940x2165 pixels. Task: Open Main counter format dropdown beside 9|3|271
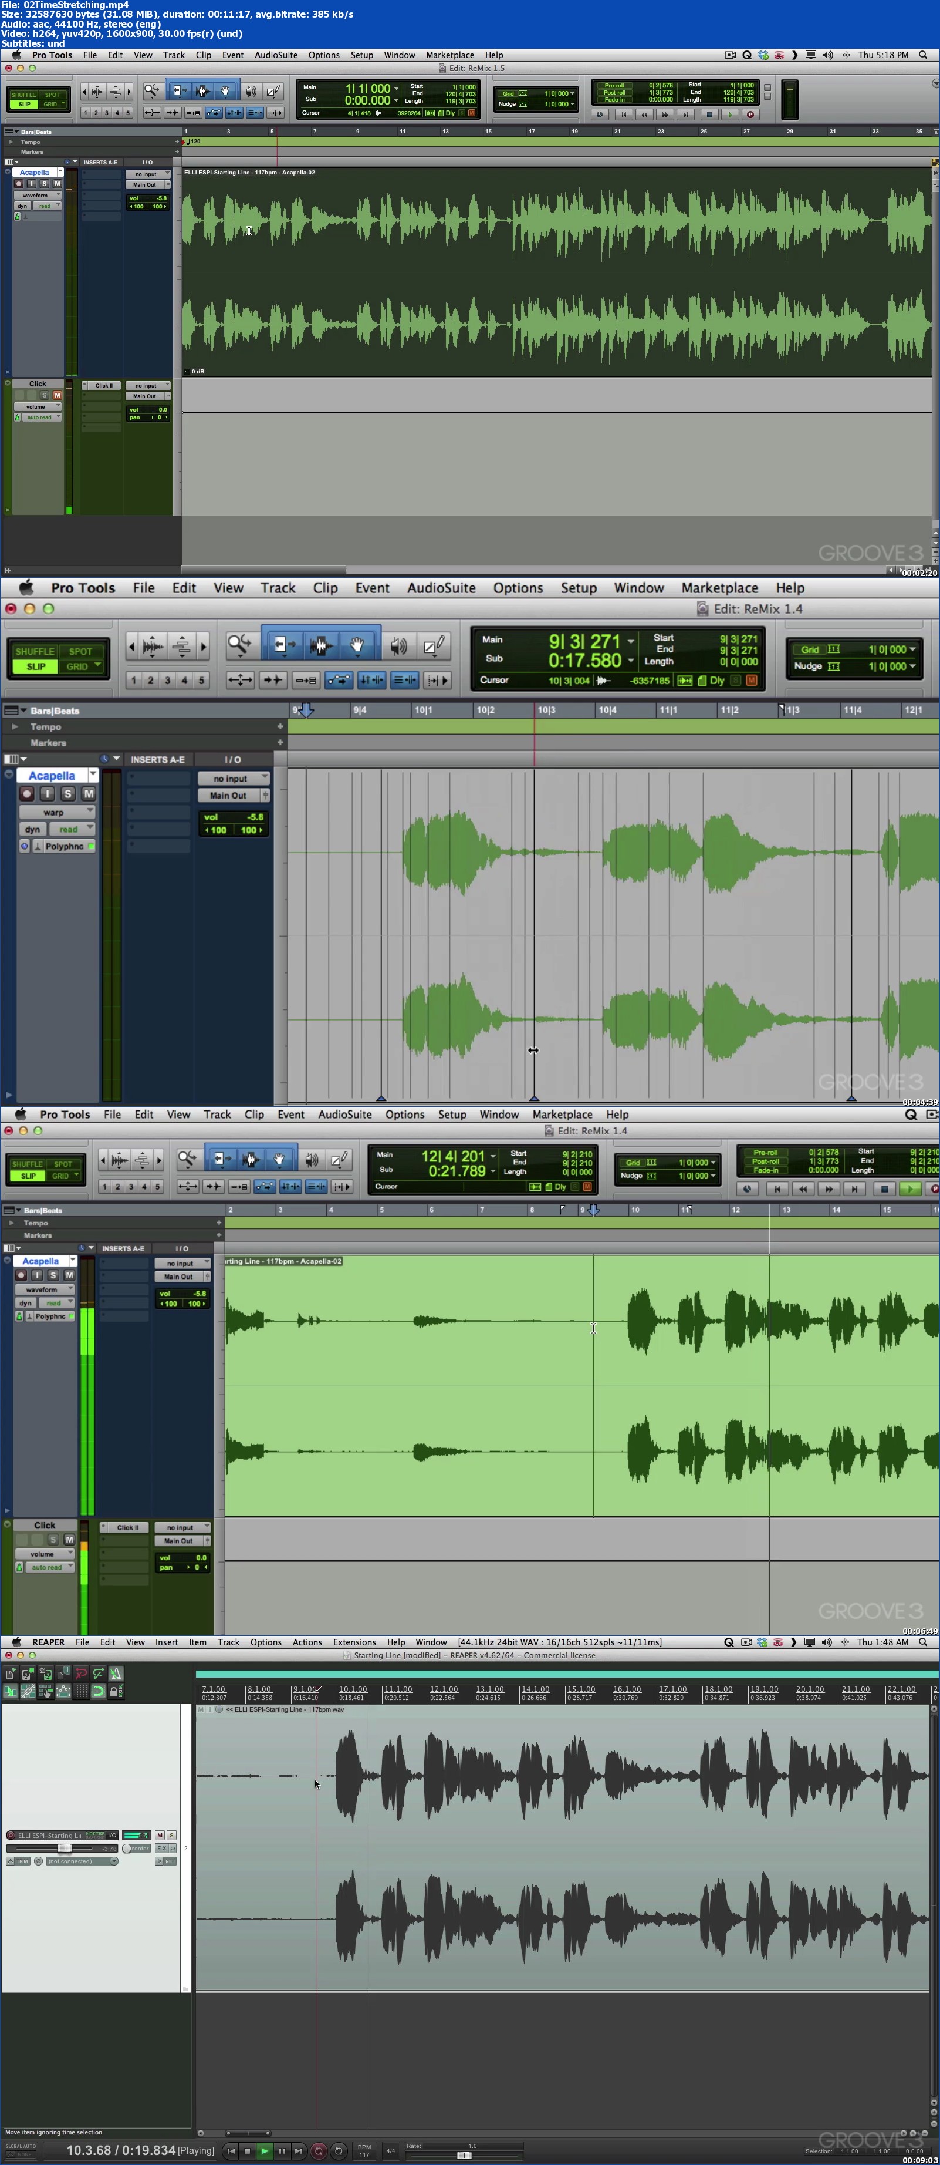pyautogui.click(x=631, y=641)
